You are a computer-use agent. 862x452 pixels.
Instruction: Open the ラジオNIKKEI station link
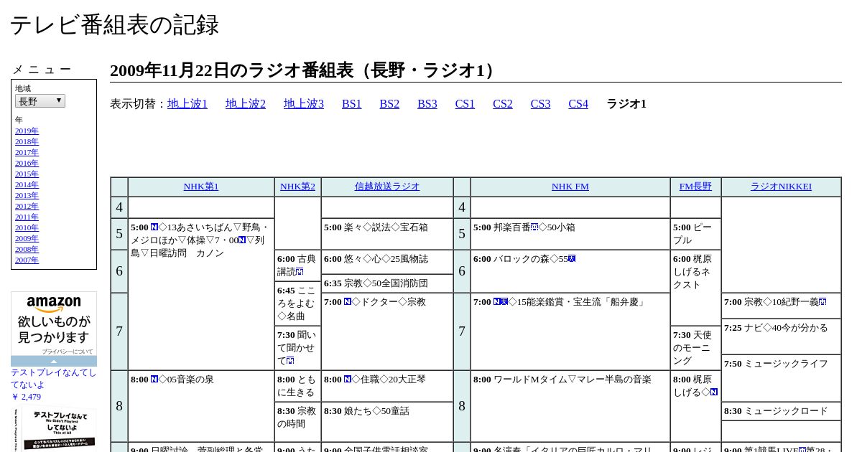pos(781,187)
